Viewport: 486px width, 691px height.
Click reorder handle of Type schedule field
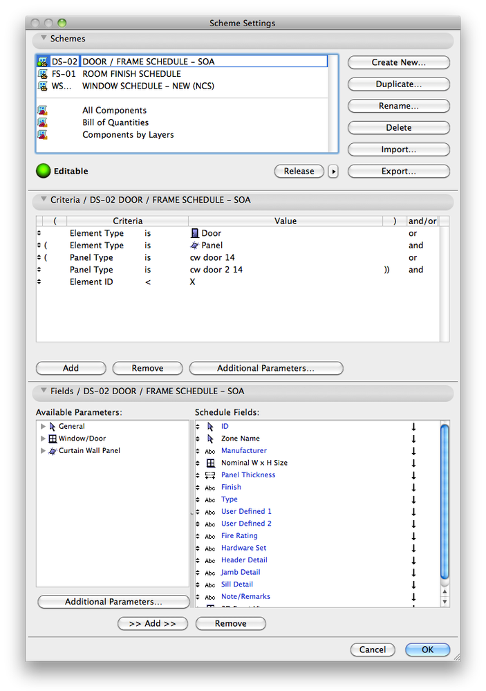tap(198, 499)
